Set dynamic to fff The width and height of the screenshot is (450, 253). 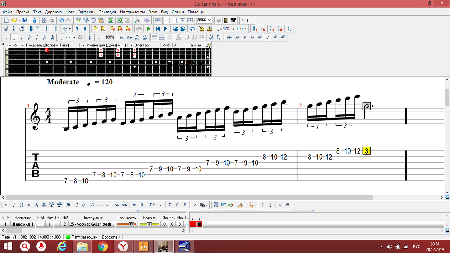283,37
